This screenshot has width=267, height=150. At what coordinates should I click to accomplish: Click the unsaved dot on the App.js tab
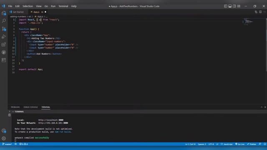coord(45,12)
